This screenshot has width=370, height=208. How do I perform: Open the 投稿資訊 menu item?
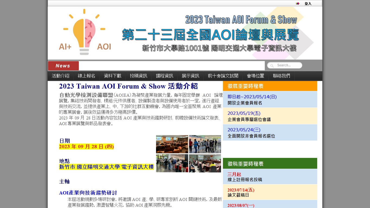coord(139,76)
